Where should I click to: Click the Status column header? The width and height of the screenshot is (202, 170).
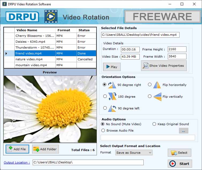point(86,30)
